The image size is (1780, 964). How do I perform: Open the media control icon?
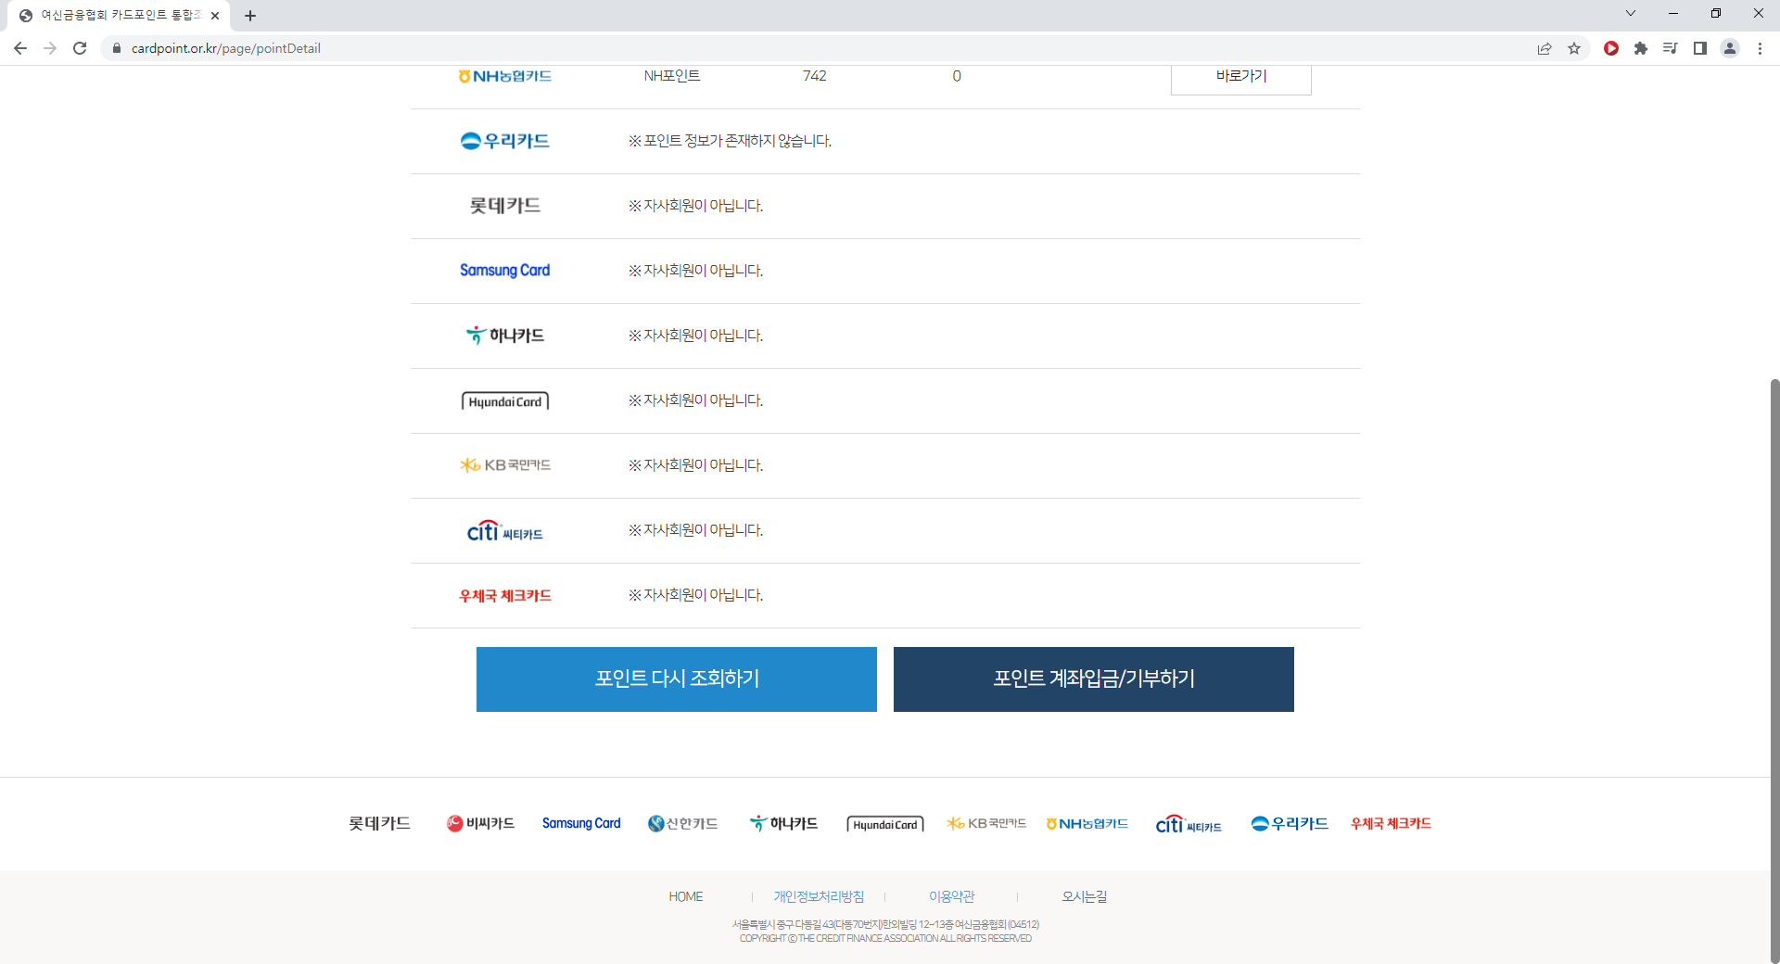pos(1671,48)
